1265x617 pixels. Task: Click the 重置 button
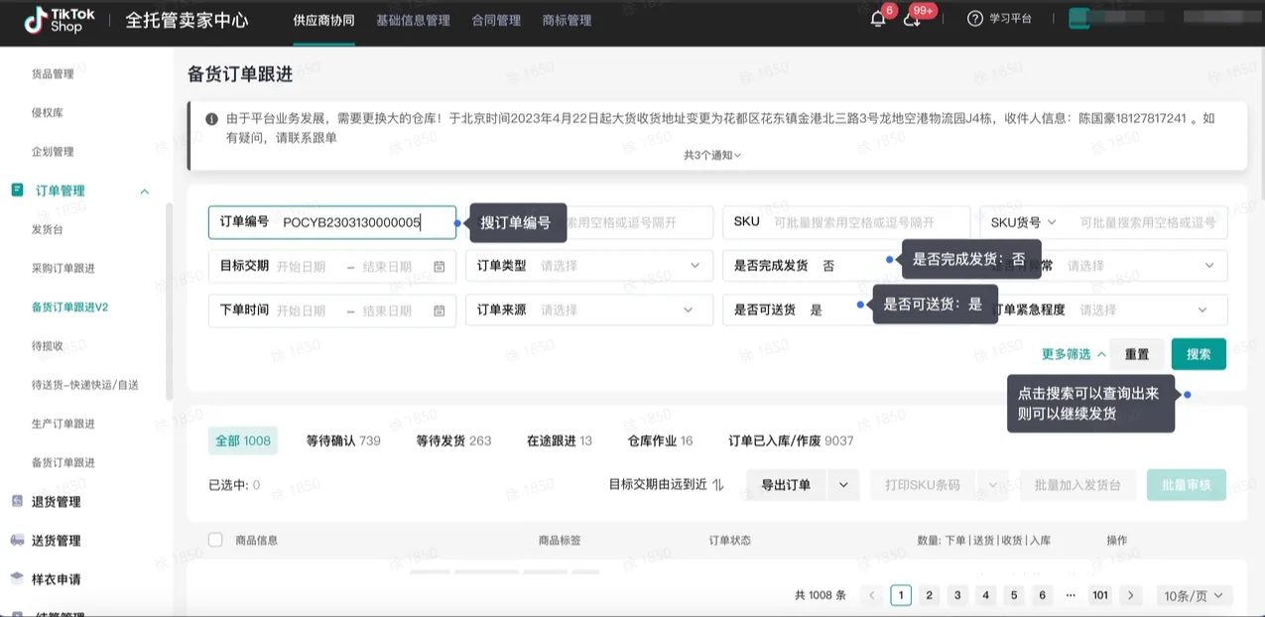click(x=1137, y=354)
